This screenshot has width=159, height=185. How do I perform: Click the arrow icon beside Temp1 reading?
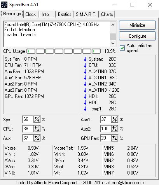(85, 109)
